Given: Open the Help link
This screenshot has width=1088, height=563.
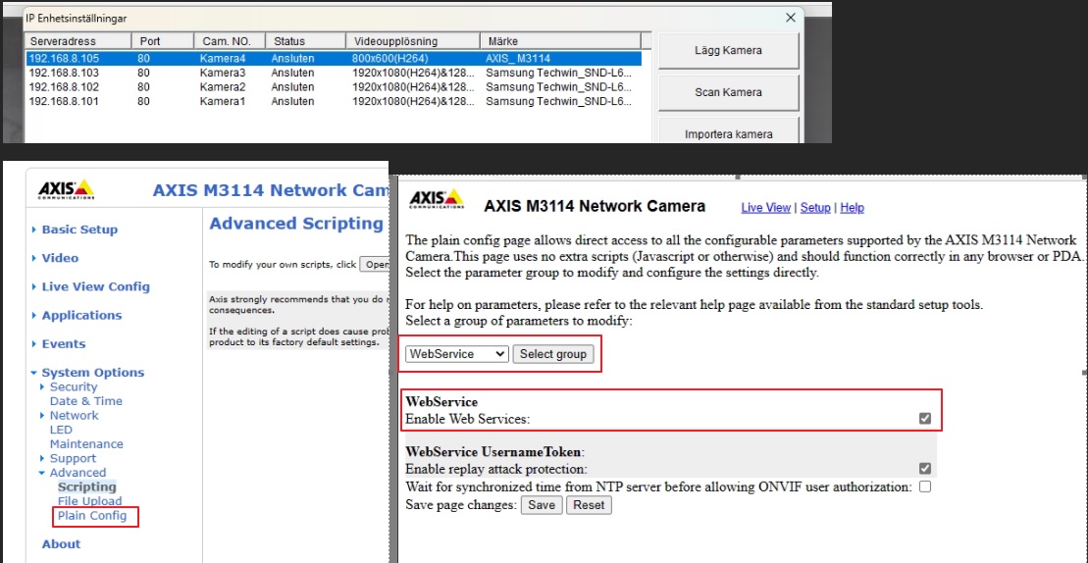Looking at the screenshot, I should tap(853, 207).
